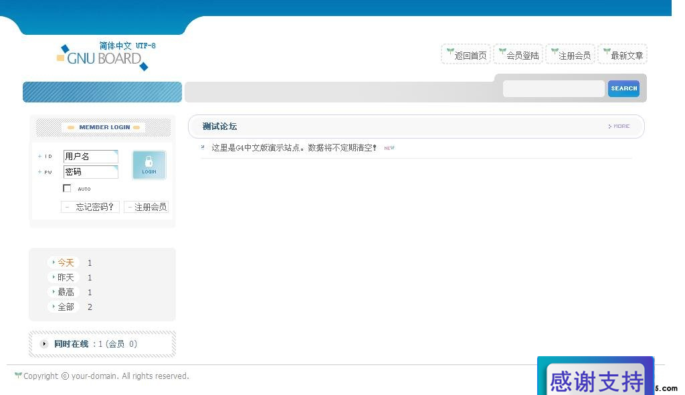Open the 最新文章 nav link

pos(623,55)
